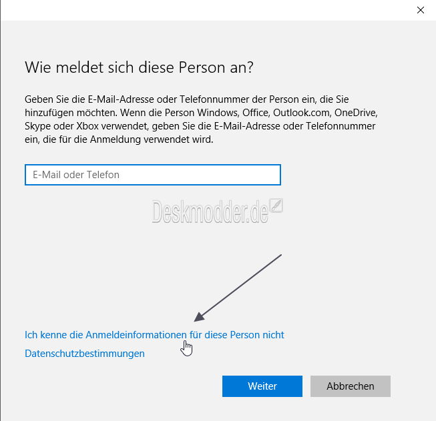
Task: Click the word "Outlook.com" in description text
Action: pos(302,113)
